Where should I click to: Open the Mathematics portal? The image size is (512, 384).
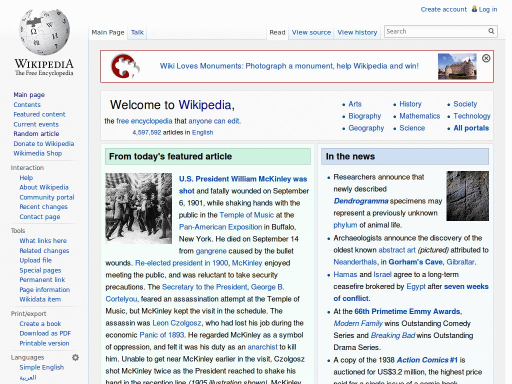(x=419, y=116)
